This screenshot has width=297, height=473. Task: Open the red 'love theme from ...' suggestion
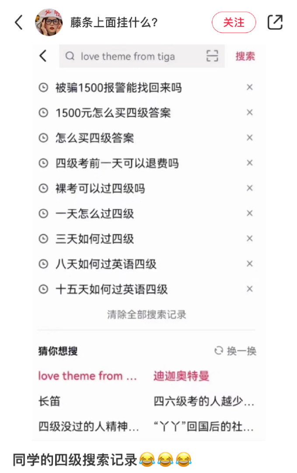click(87, 376)
